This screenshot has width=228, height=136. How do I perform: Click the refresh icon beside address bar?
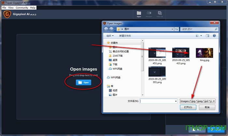177,29
